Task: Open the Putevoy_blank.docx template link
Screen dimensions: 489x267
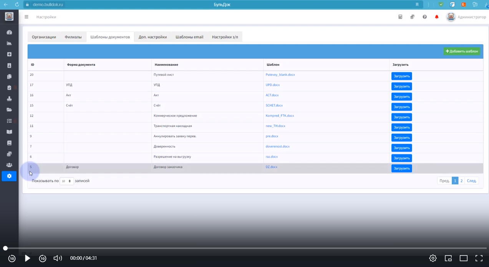Action: (x=280, y=75)
